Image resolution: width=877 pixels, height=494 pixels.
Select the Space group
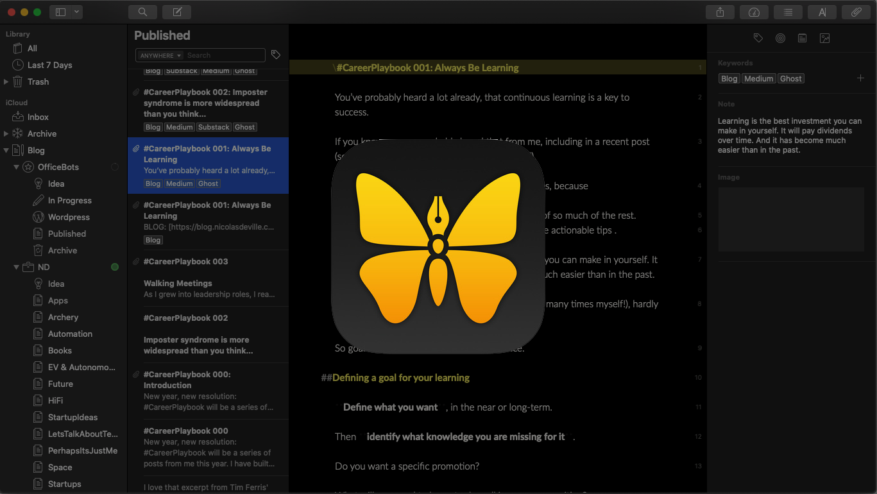point(60,467)
